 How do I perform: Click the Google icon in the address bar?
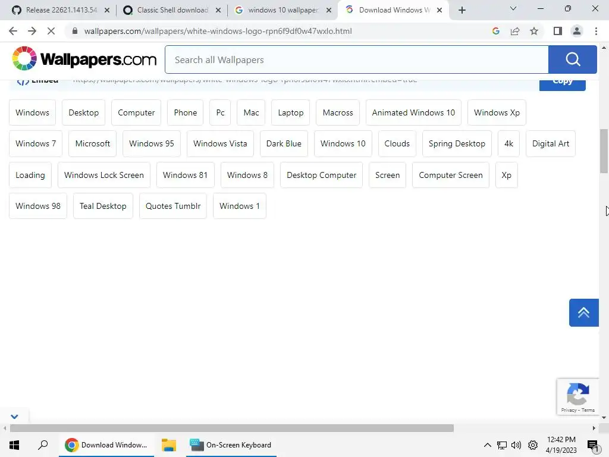(495, 31)
